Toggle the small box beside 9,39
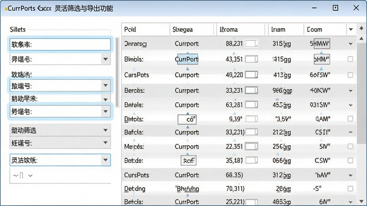The image size is (367, 206). tap(251, 119)
